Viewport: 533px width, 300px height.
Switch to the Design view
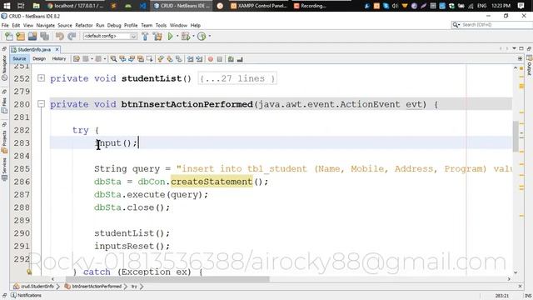39,59
